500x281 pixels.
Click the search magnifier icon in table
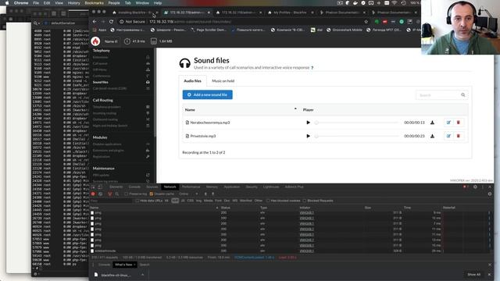point(463,95)
